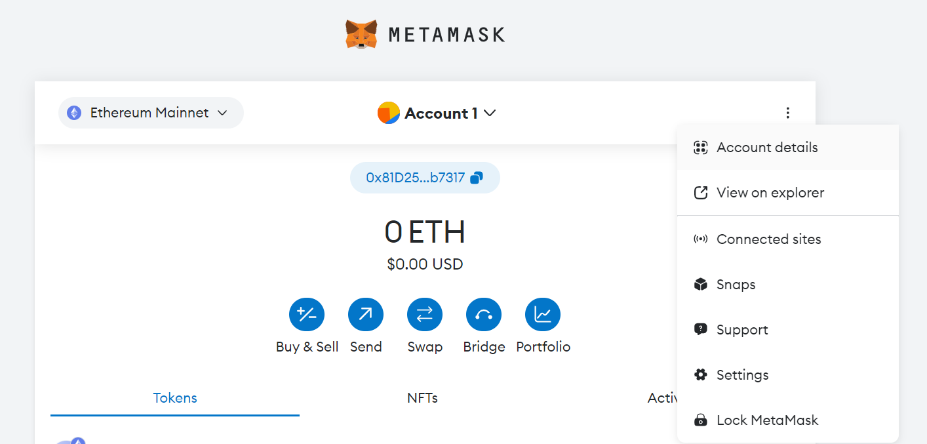Expand the Account 1 selector chevron
This screenshot has height=444, width=927.
point(490,113)
